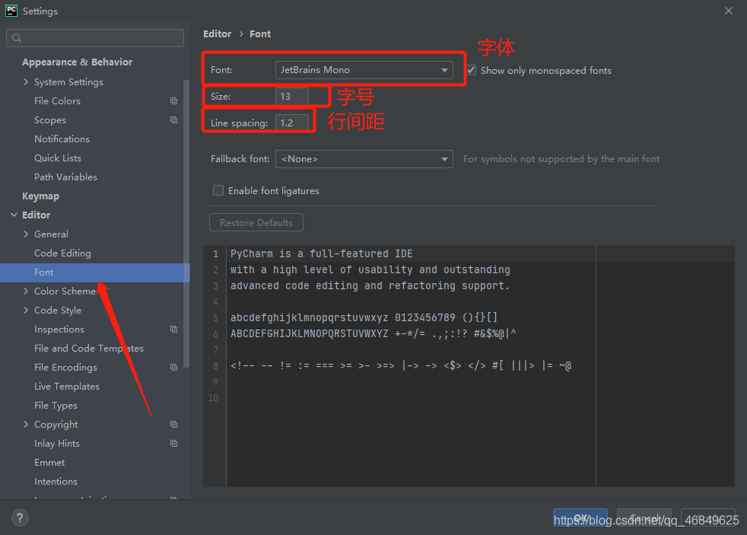Expand the Copyright tree node
Image resolution: width=747 pixels, height=535 pixels.
[26, 425]
